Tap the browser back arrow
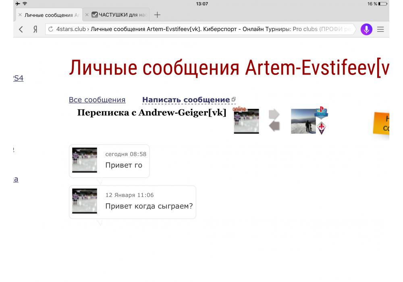The image size is (403, 282). pyautogui.click(x=21, y=29)
